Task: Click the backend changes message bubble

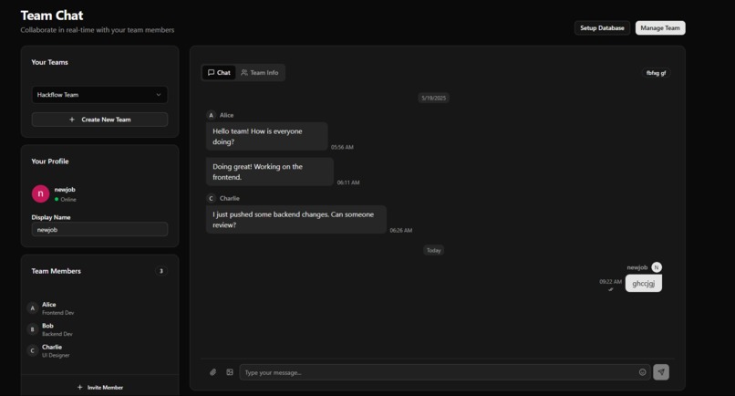Action: coord(296,219)
